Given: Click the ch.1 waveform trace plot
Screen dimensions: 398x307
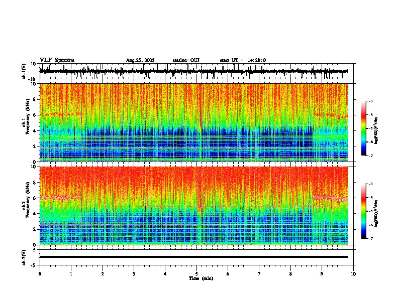Looking at the screenshot, I should coord(193,71).
